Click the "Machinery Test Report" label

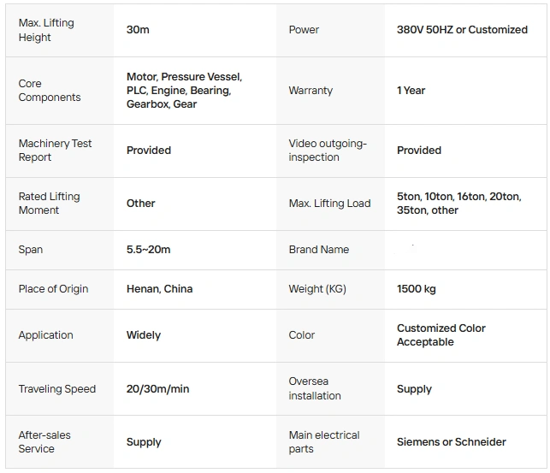click(x=55, y=151)
